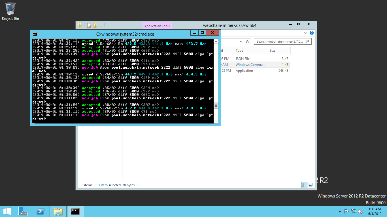Click the muted volume tray icon

tap(360, 211)
